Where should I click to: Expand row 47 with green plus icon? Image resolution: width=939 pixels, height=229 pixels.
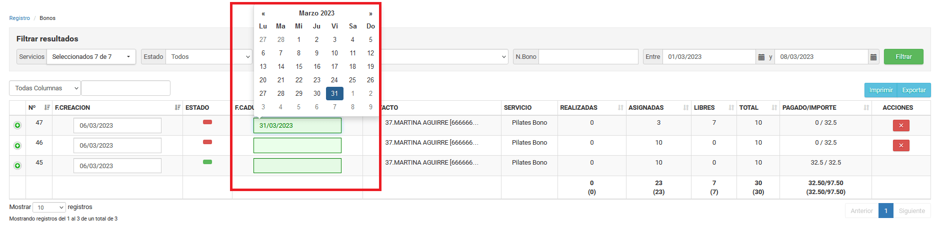click(17, 125)
